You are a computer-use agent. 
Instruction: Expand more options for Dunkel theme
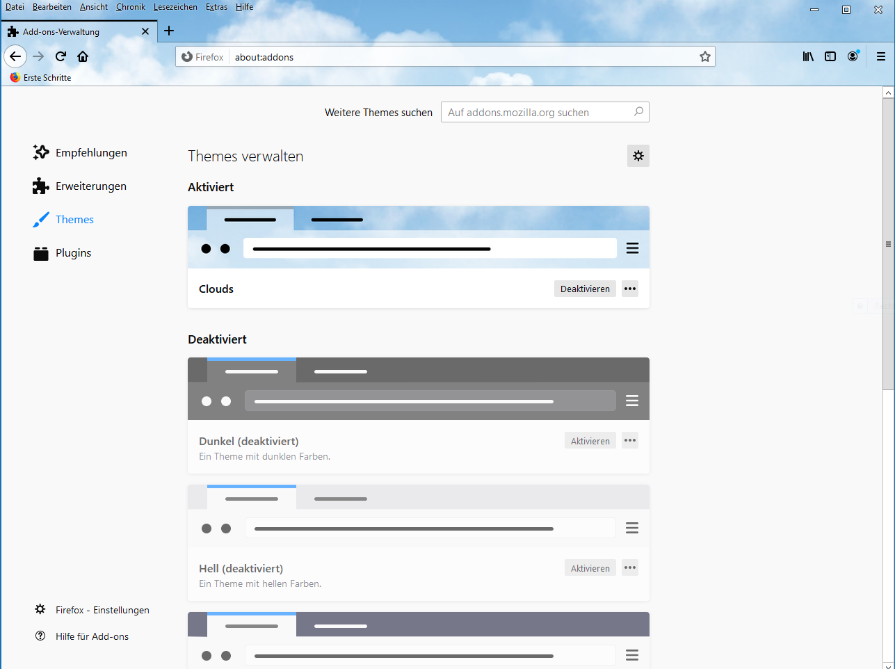point(630,441)
